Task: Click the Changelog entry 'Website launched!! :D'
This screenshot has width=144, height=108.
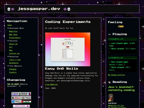Action: click(x=17, y=85)
